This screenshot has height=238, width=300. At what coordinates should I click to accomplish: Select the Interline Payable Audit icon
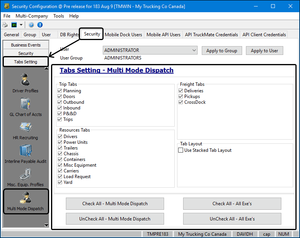[x=26, y=153]
